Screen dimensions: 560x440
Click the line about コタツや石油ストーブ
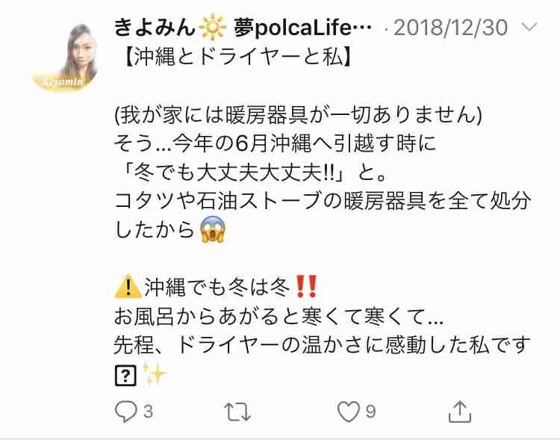pos(323,200)
